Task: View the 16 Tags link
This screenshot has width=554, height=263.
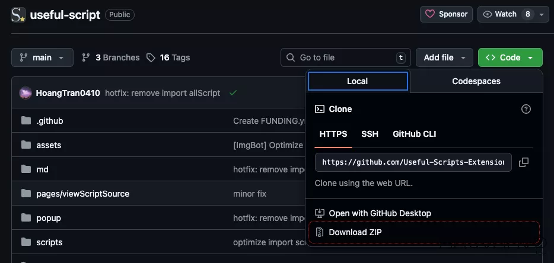Action: 168,57
